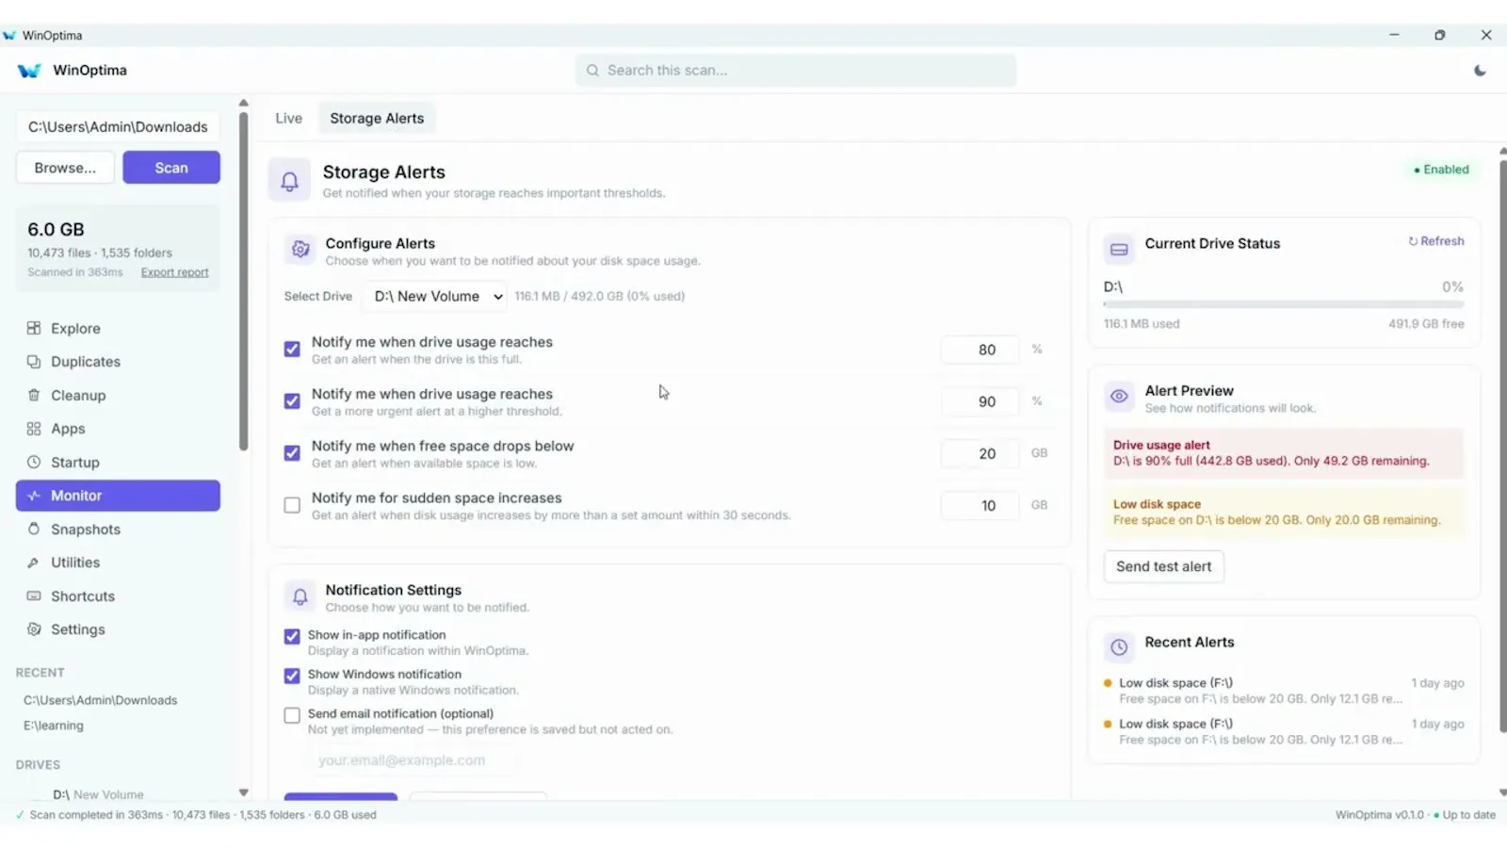
Task: Click the Apps grid icon
Action: pos(34,429)
